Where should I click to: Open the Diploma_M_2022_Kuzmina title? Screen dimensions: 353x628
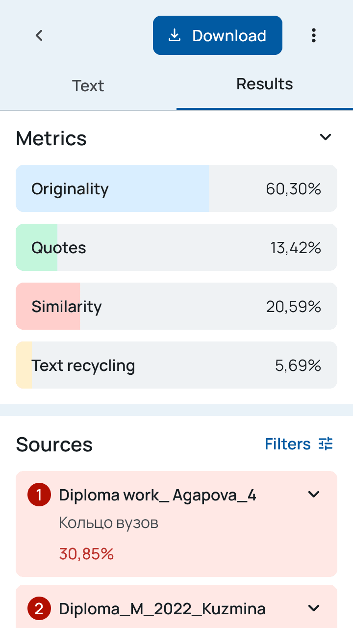coord(162,609)
